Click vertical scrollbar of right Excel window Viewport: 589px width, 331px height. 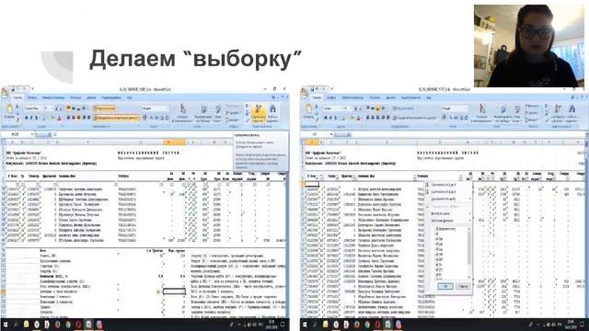(586, 225)
